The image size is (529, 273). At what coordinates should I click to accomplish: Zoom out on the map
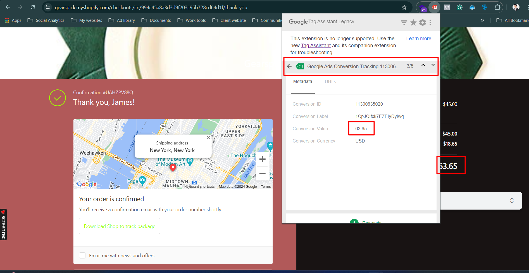262,174
